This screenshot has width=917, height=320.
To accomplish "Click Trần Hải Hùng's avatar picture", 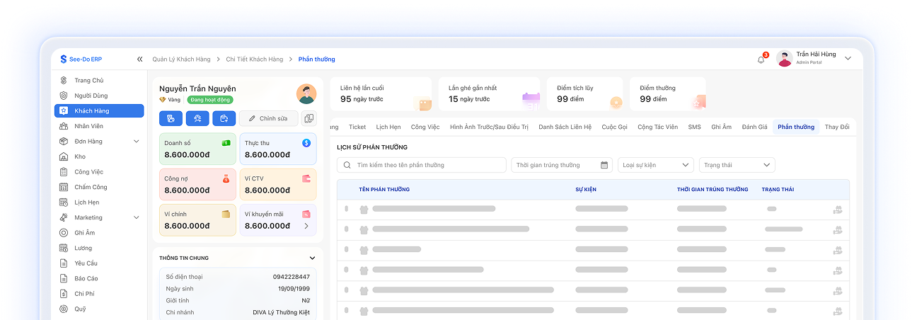I will tap(784, 59).
